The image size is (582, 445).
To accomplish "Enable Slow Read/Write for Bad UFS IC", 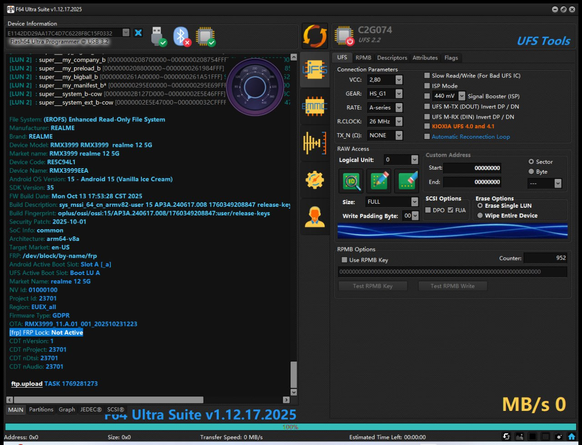I will click(x=427, y=75).
